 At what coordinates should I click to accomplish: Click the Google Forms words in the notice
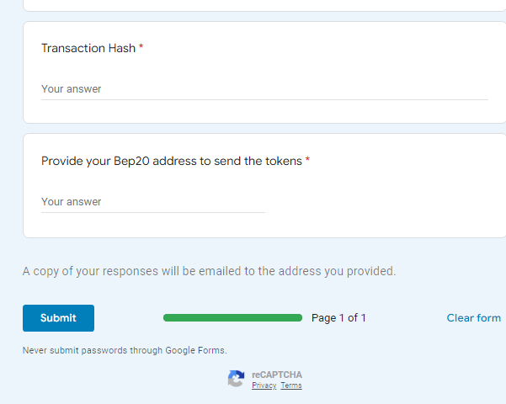pyautogui.click(x=196, y=350)
